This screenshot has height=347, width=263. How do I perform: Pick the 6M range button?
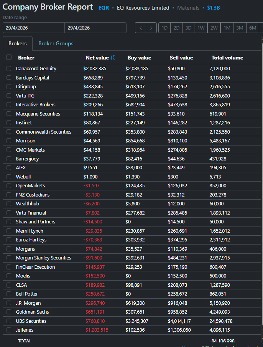tap(253, 28)
